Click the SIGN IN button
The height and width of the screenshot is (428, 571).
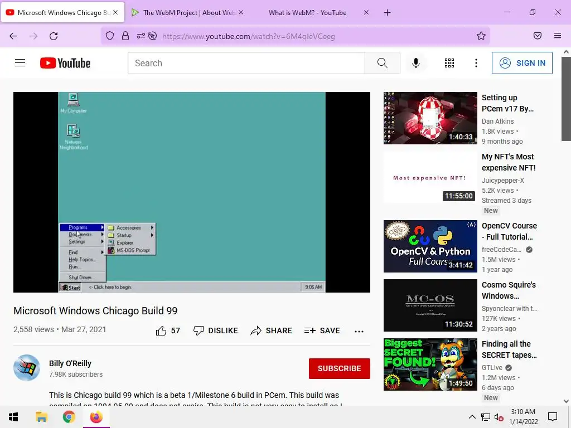coord(522,63)
